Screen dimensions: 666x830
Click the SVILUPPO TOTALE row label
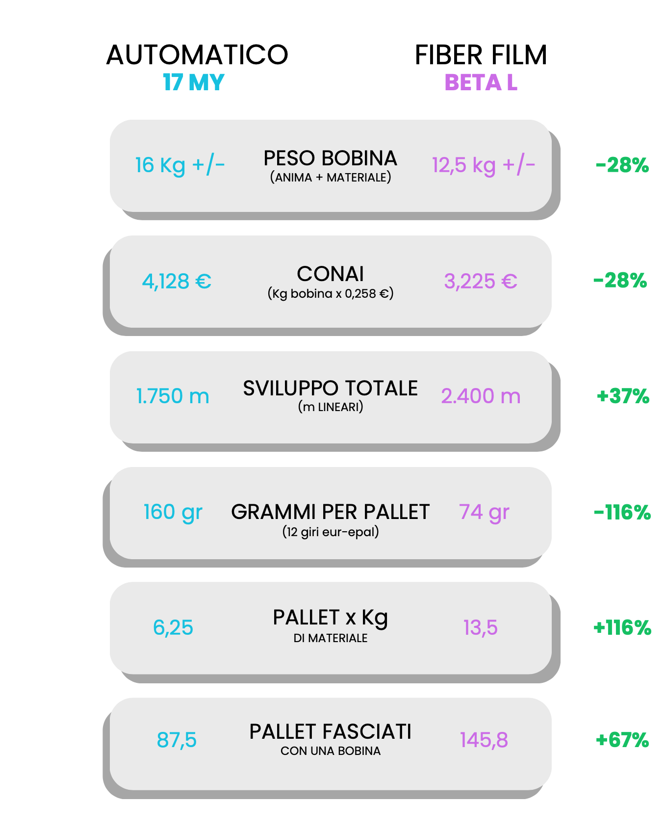click(331, 388)
